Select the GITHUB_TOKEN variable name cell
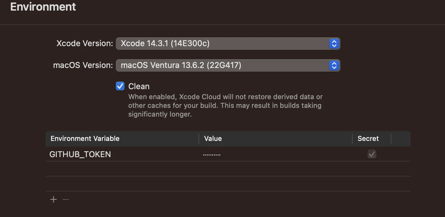The width and height of the screenshot is (445, 217). tap(80, 154)
